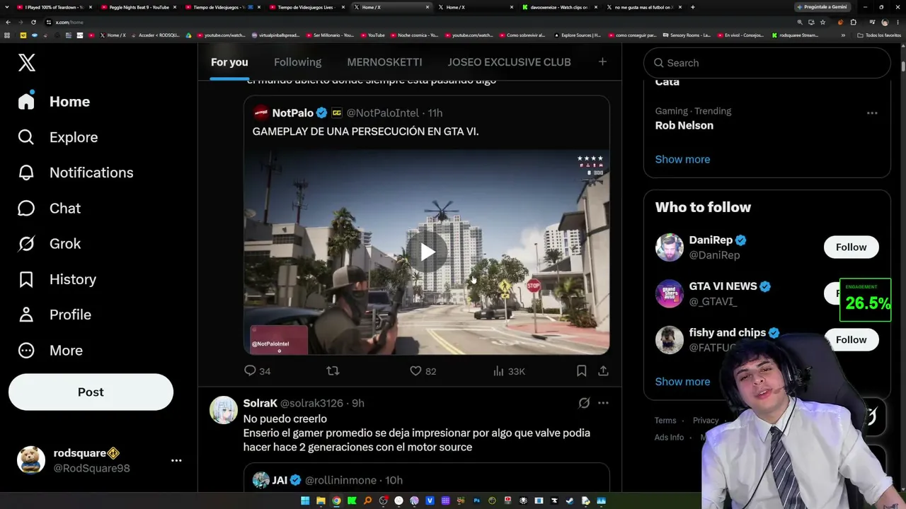Share the GTA VI gameplay post

[603, 371]
